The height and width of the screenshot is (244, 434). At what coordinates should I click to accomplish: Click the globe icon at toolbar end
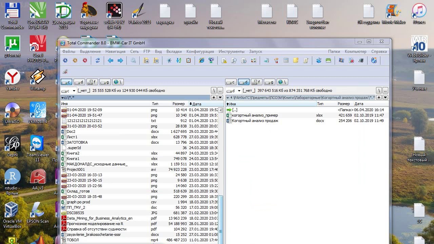(374, 61)
